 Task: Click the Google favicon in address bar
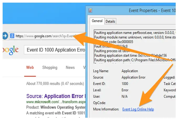click(x=12, y=36)
